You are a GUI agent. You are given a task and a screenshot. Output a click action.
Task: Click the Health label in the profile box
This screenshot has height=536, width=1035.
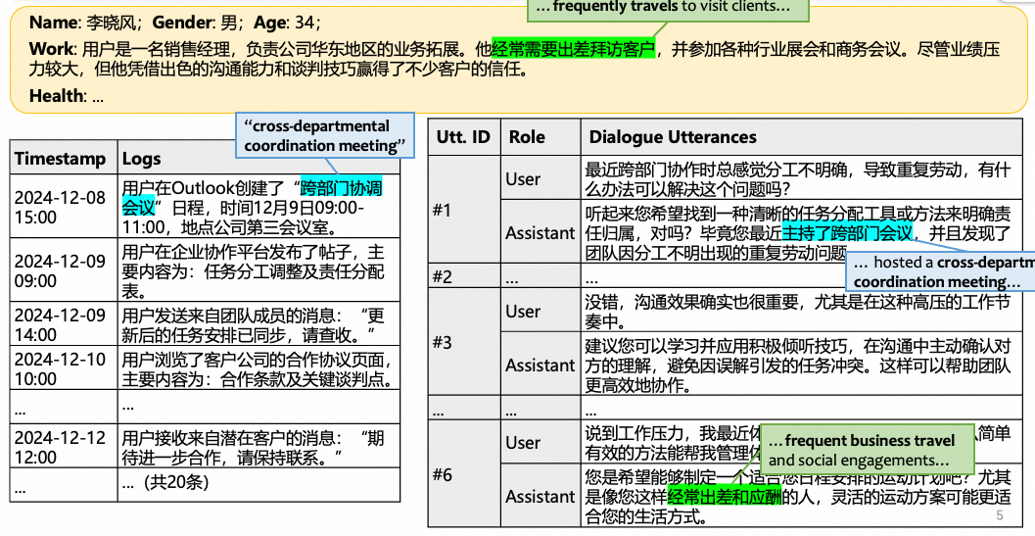pos(57,96)
